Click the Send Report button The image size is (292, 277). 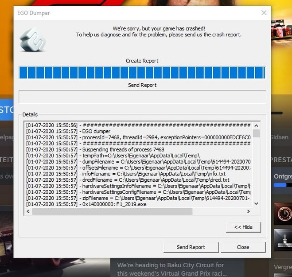tap(191, 247)
